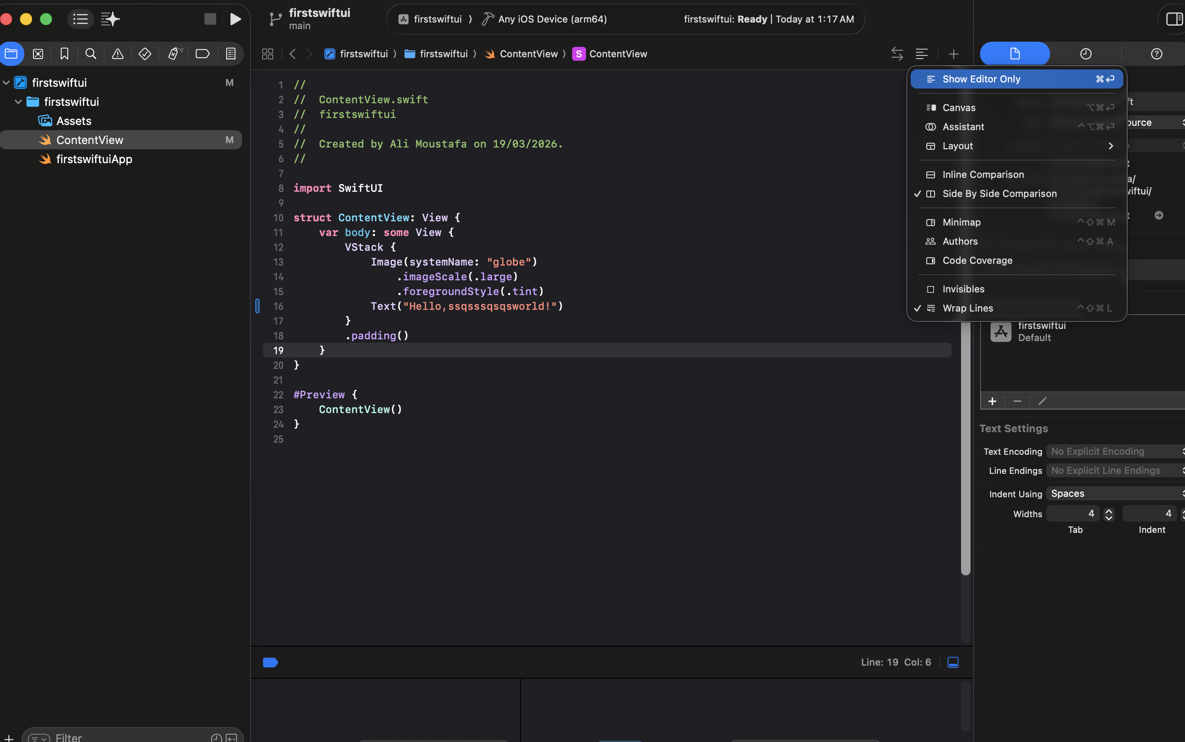Viewport: 1185px width, 742px height.
Task: Open the History inspector clock tab
Action: point(1085,53)
